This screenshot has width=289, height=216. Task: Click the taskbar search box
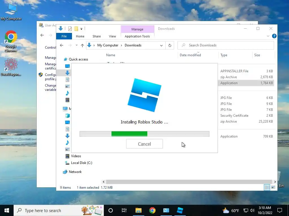(x=59, y=210)
